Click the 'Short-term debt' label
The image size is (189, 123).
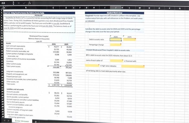coord(12,112)
